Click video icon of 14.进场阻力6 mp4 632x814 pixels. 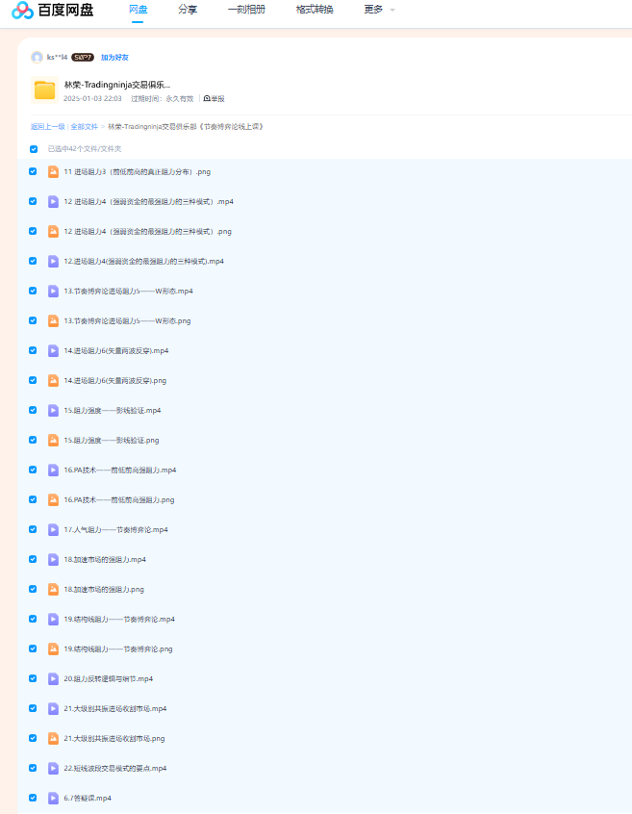click(x=53, y=351)
